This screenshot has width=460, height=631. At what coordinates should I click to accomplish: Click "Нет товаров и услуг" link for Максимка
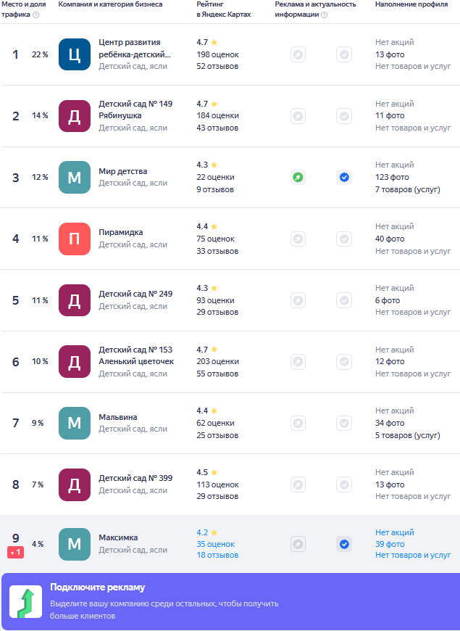pyautogui.click(x=413, y=556)
